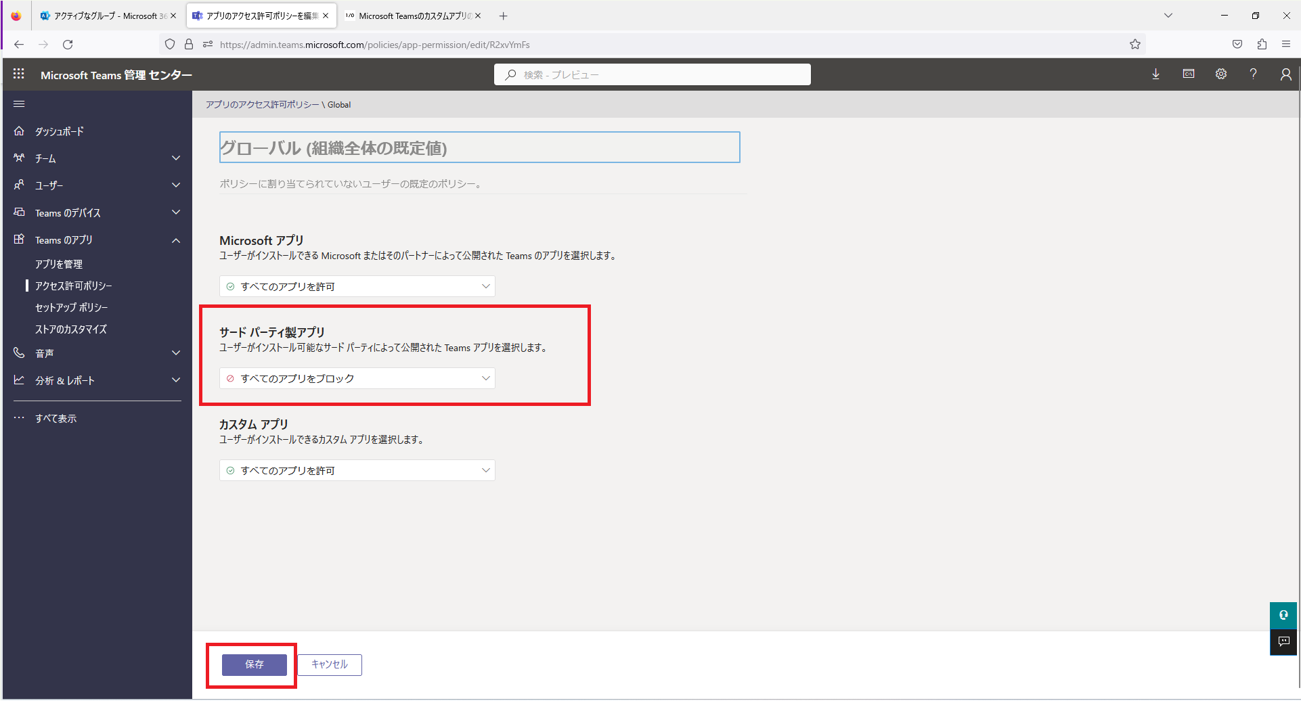The image size is (1301, 705).
Task: Go back to the previous page
Action: pyautogui.click(x=19, y=45)
